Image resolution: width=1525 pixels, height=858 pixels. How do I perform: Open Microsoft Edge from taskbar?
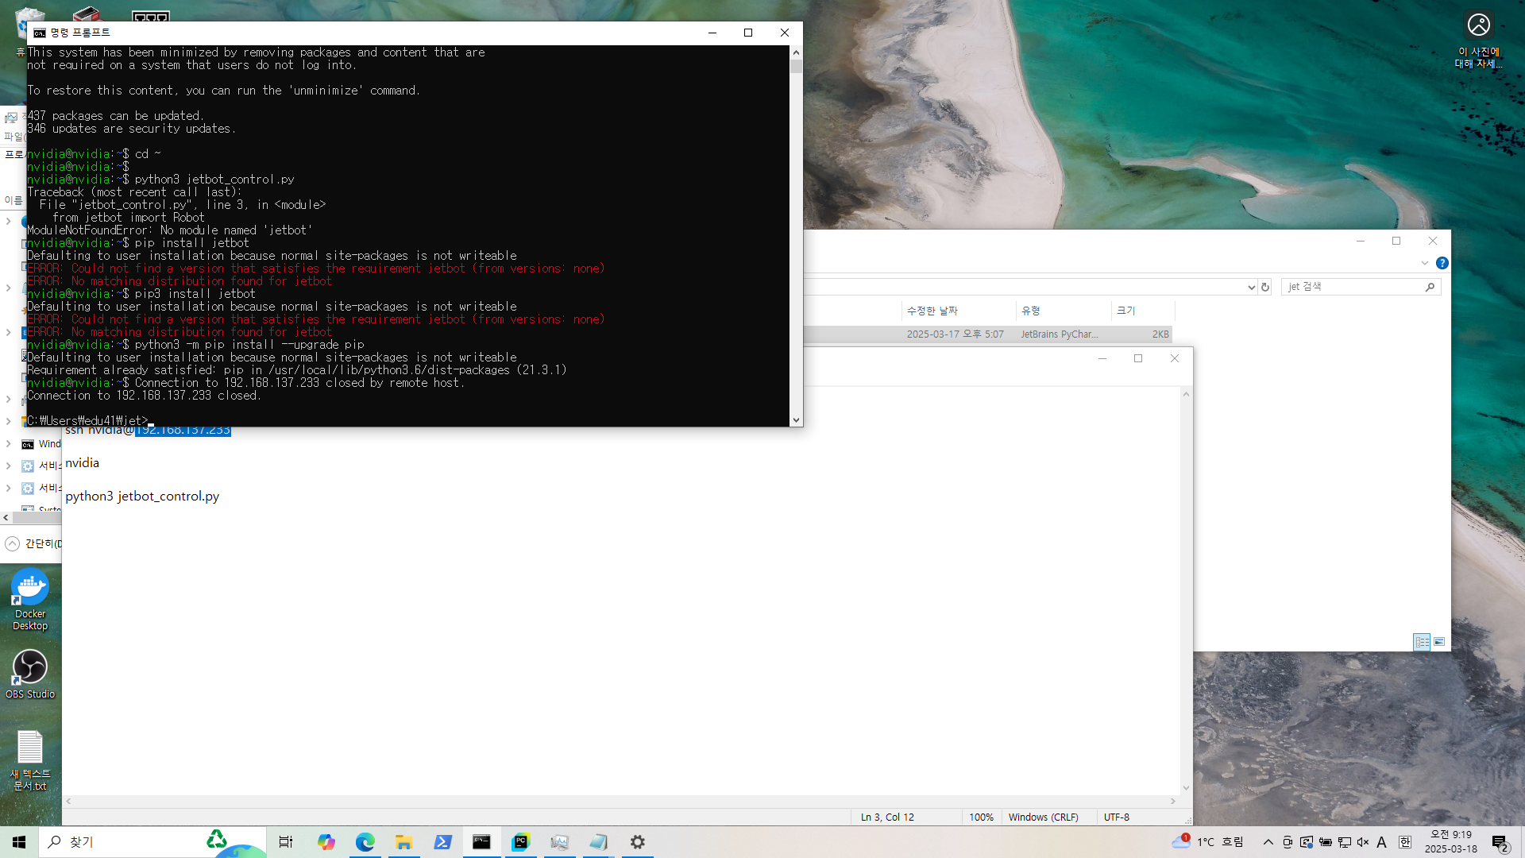point(365,842)
